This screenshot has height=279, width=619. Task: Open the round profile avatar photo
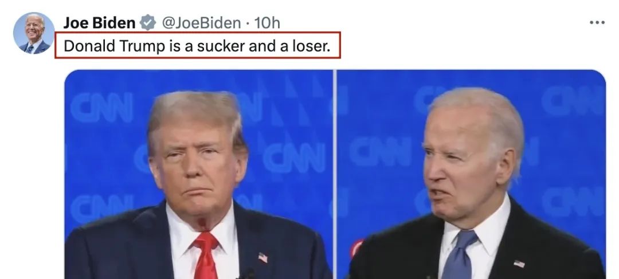(34, 33)
